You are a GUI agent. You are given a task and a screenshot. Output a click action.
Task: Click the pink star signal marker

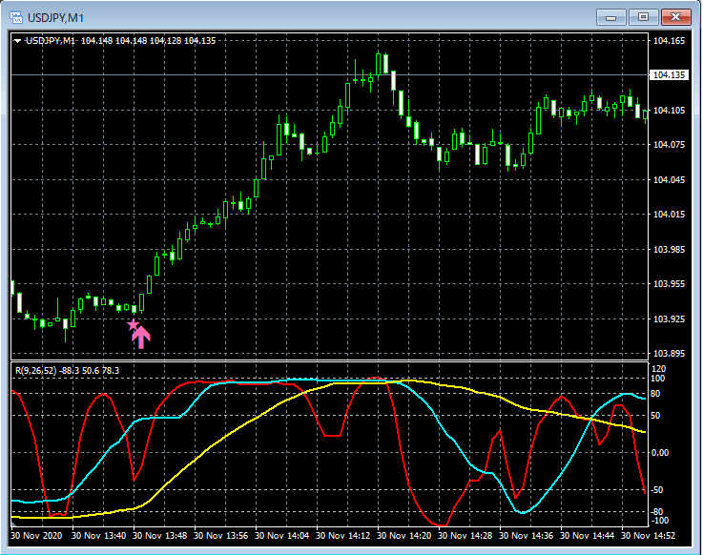133,324
